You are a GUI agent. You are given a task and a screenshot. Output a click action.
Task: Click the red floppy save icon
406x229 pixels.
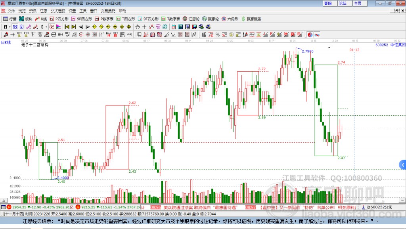point(194,27)
